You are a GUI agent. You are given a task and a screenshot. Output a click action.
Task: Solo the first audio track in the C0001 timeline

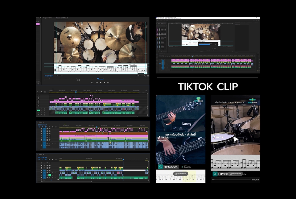[x=52, y=172]
